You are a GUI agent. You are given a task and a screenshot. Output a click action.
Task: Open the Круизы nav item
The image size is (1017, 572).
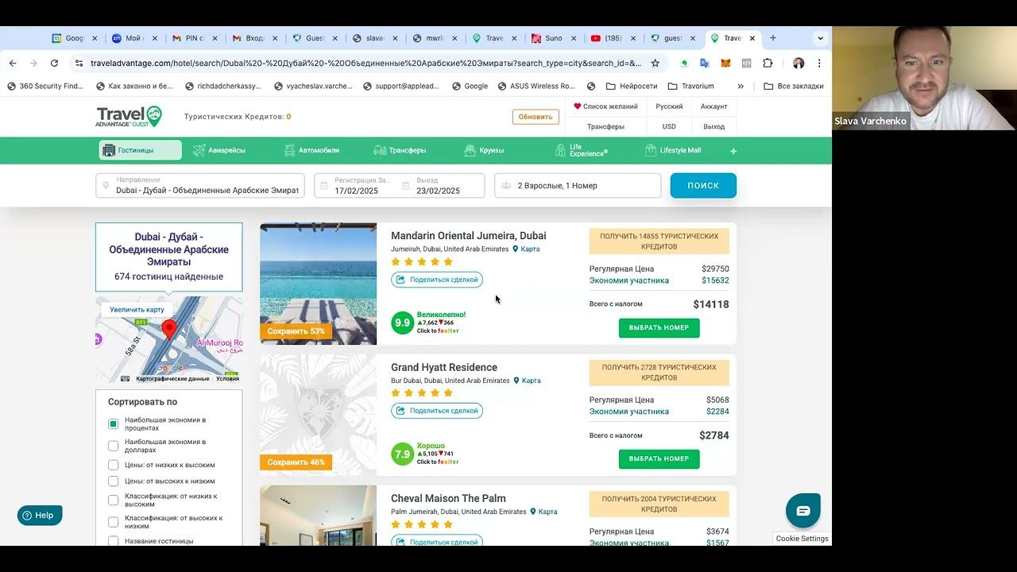tap(485, 150)
